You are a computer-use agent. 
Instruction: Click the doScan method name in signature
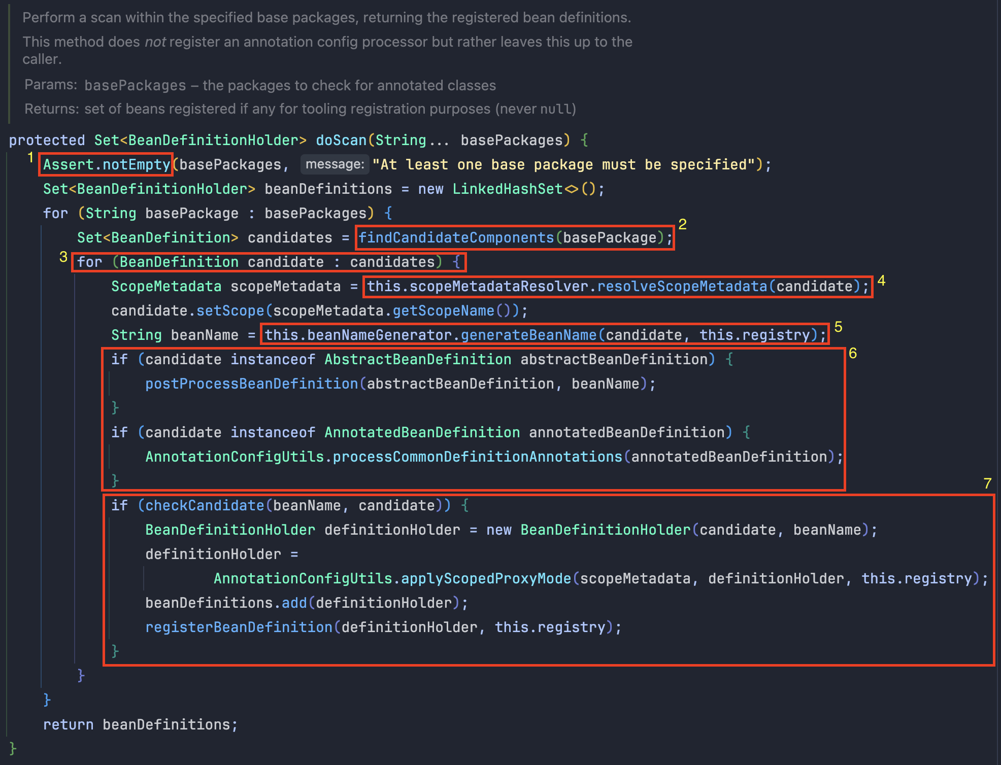[x=341, y=140]
